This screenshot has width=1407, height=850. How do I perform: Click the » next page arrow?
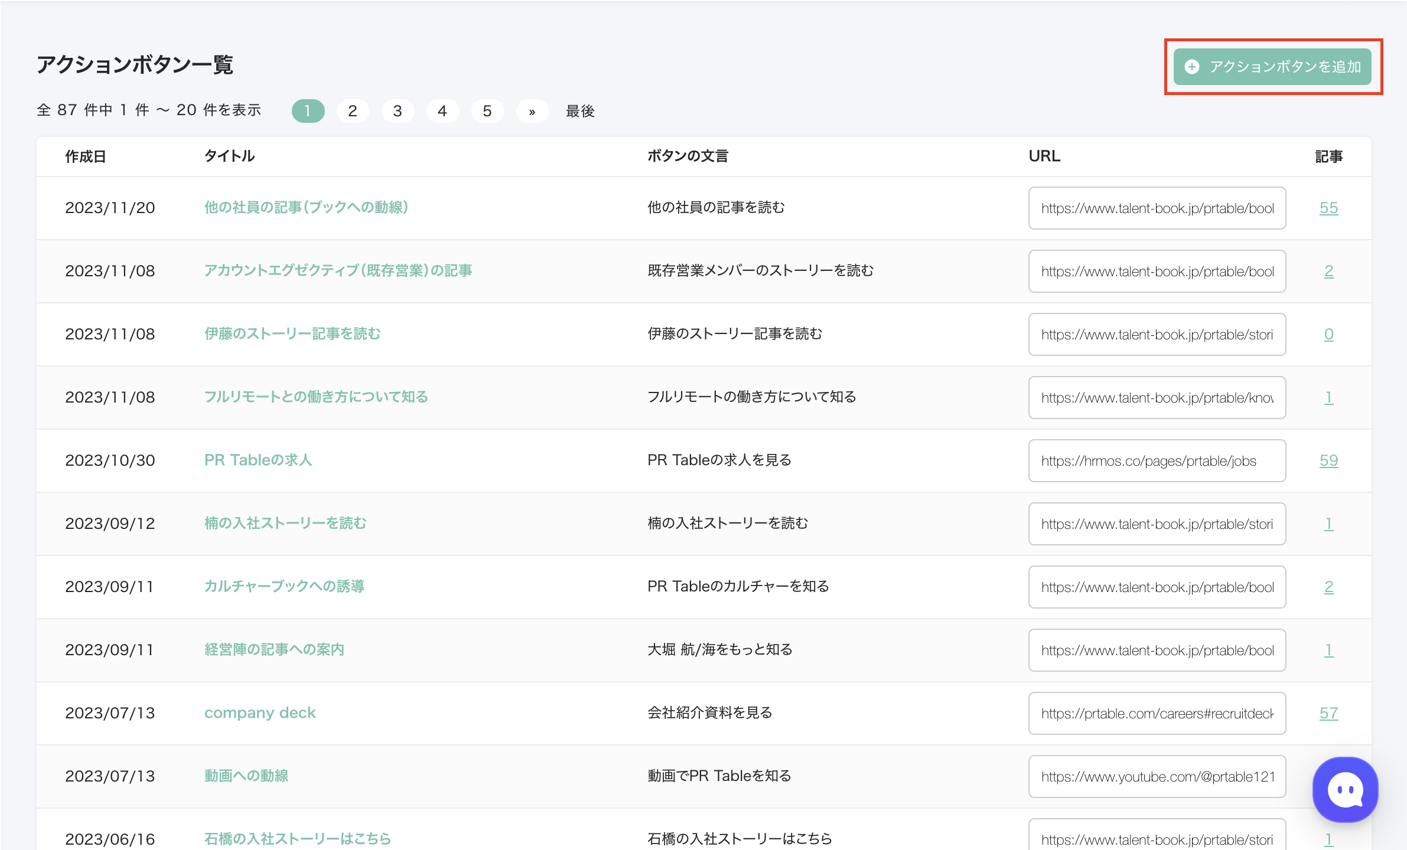coord(532,111)
